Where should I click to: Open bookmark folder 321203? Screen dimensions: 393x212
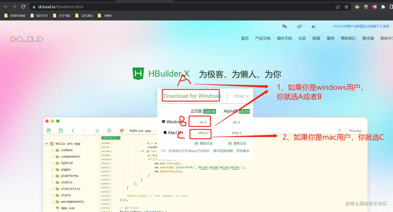[x=84, y=16]
